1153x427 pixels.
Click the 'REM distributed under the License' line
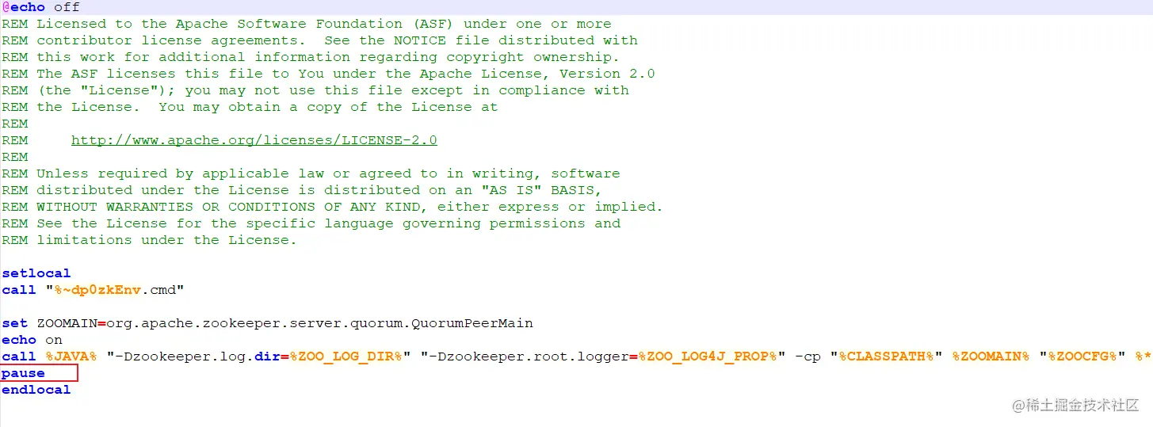[302, 190]
